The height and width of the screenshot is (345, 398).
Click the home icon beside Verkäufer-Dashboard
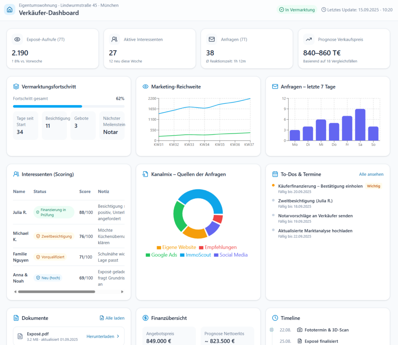pyautogui.click(x=10, y=10)
